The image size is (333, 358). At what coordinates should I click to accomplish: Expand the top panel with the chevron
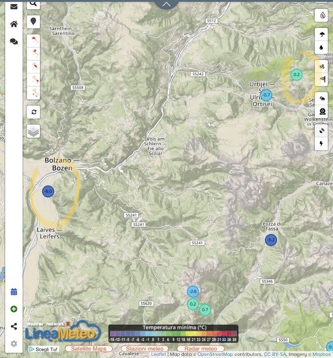click(166, 4)
